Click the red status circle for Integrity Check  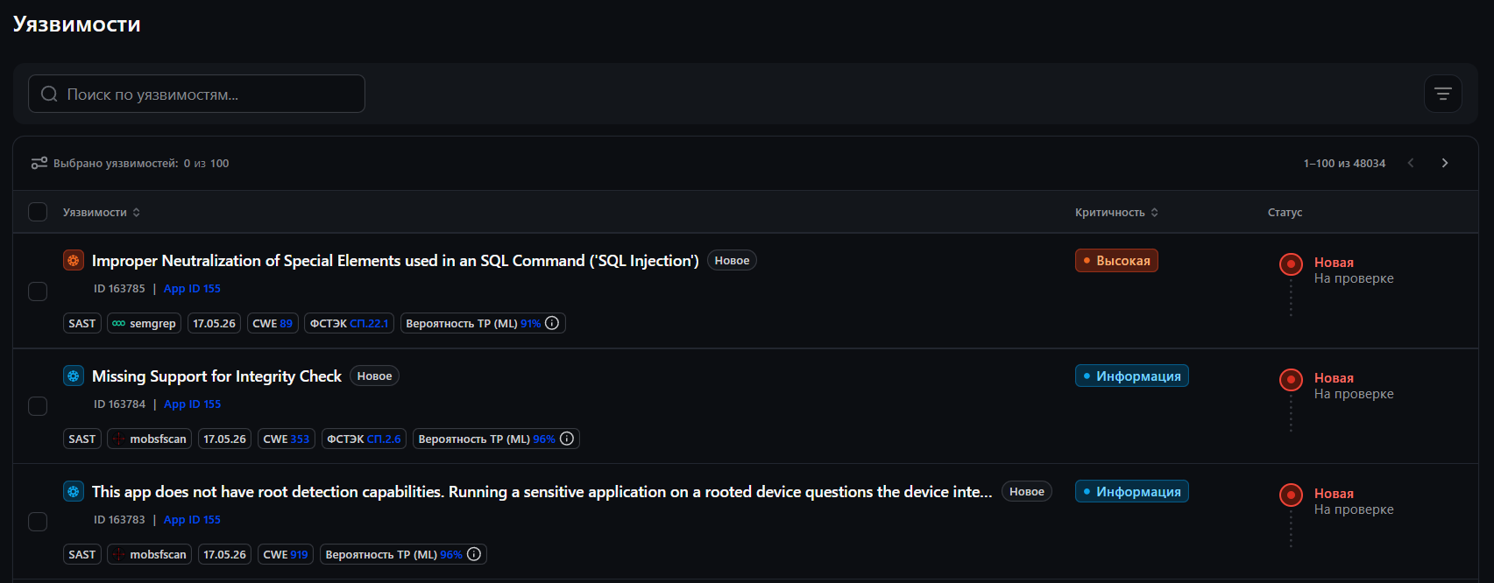[x=1291, y=379]
